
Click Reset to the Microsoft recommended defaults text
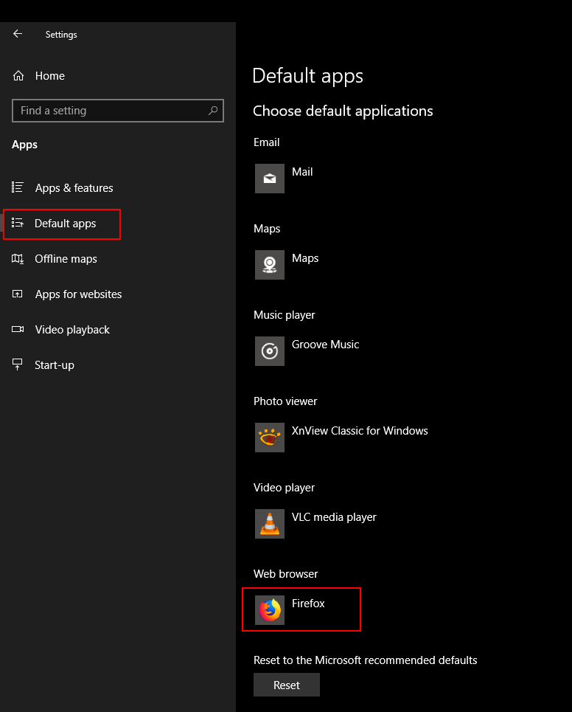(365, 660)
